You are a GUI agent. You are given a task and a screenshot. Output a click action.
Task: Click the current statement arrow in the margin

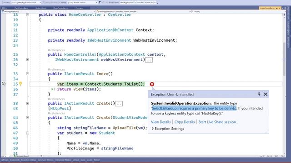[4, 84]
